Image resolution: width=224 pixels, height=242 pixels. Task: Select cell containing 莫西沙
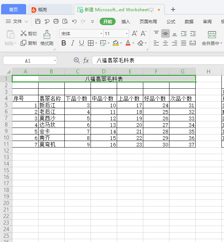pos(51,118)
